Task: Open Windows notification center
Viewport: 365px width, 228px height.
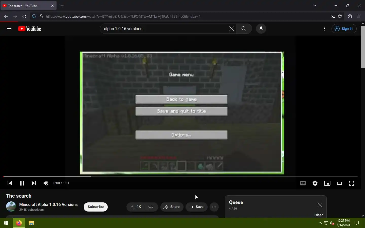Action: 357,223
